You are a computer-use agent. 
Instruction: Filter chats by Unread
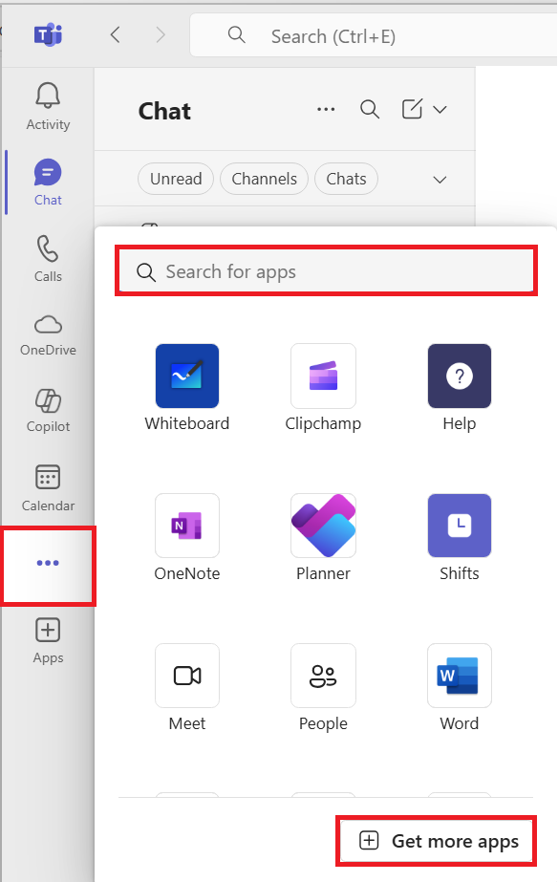tap(176, 179)
